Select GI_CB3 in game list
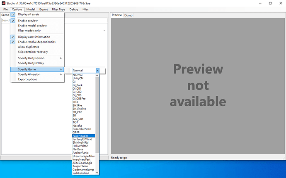 click(84, 95)
